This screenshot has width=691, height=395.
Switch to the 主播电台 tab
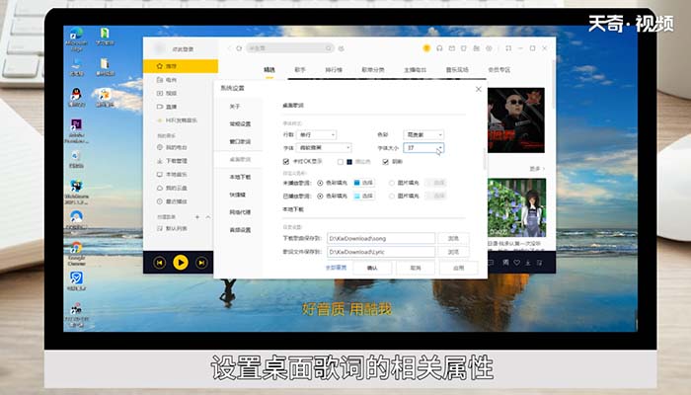tap(416, 70)
